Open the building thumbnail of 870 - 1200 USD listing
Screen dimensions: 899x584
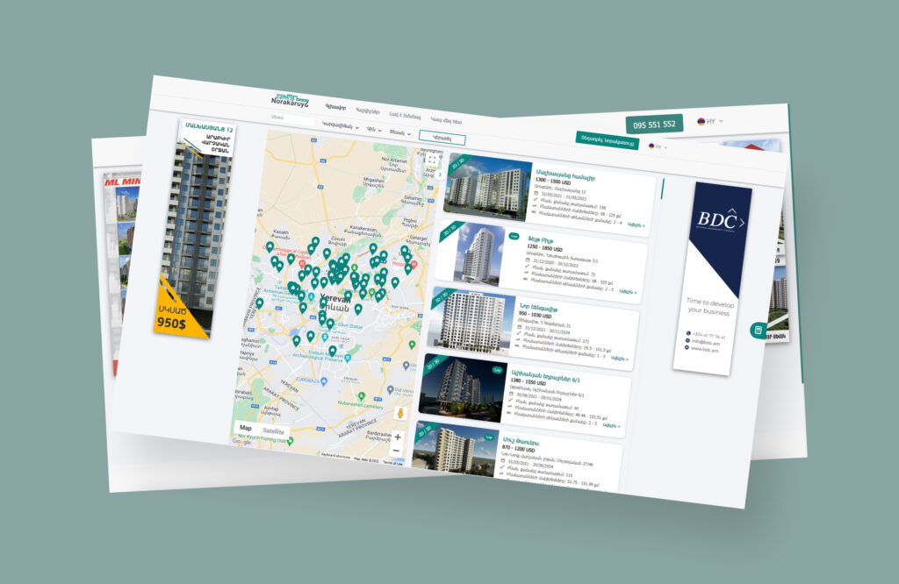(x=455, y=450)
